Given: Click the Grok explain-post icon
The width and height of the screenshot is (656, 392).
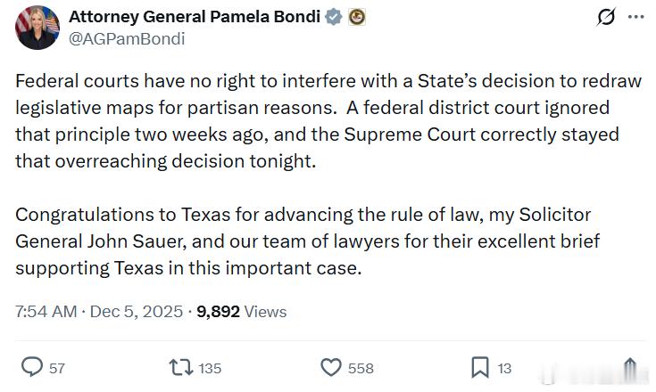Looking at the screenshot, I should point(606,18).
